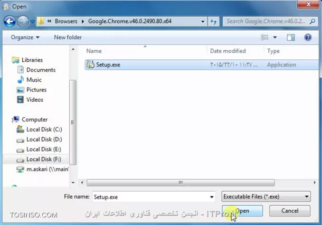The image size is (322, 225).
Task: Select Computer in the navigation pane
Action: pos(35,120)
